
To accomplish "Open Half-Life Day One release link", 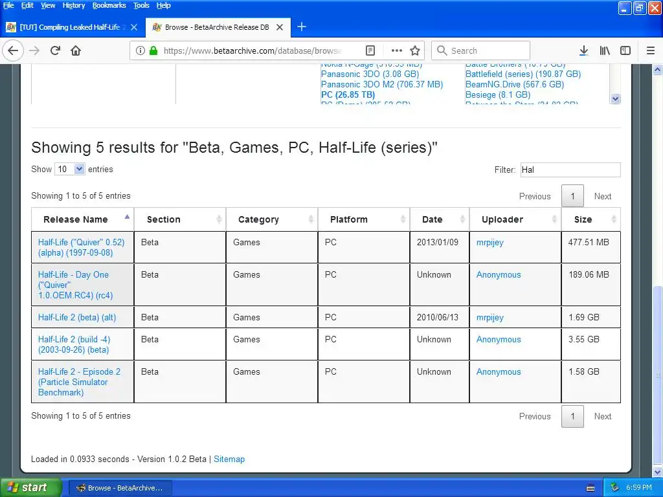I will (x=75, y=285).
